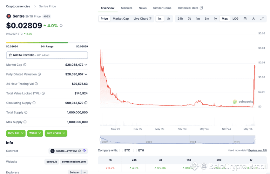Open the Historical Data tab
The image size is (270, 174).
click(190, 8)
